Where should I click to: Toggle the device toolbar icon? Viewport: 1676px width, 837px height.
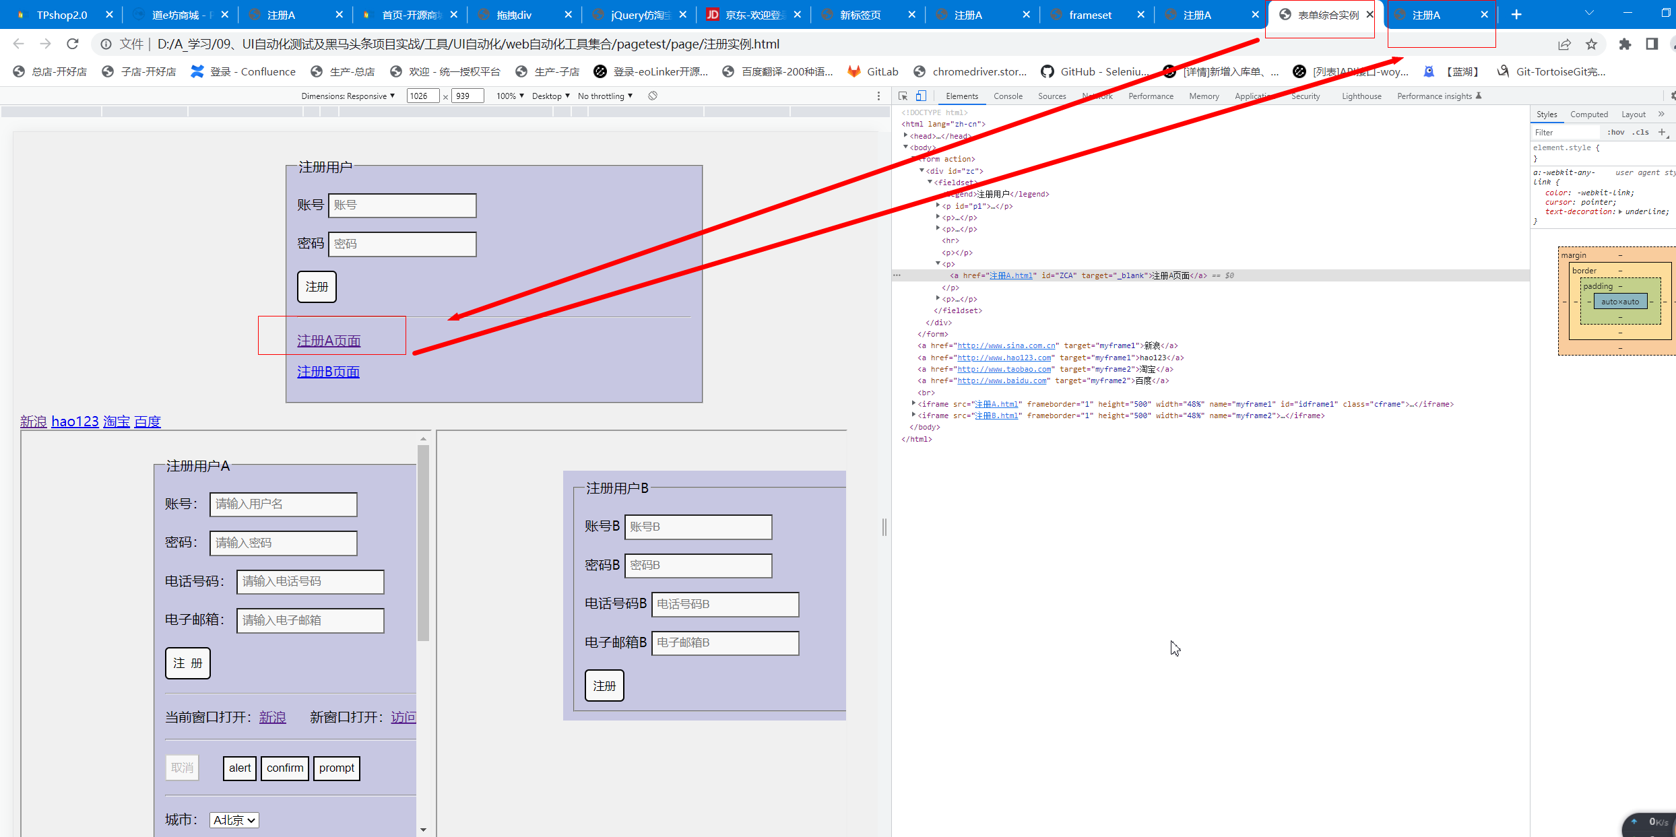click(921, 96)
